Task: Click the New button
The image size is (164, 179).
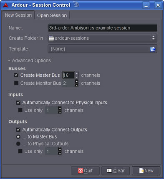Action: (146, 171)
